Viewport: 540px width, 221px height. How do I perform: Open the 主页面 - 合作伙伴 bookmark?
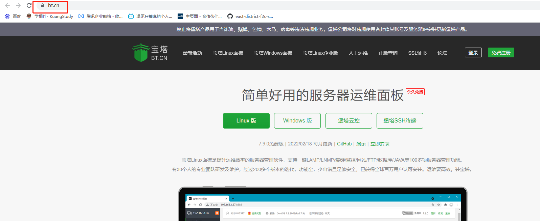(x=200, y=16)
